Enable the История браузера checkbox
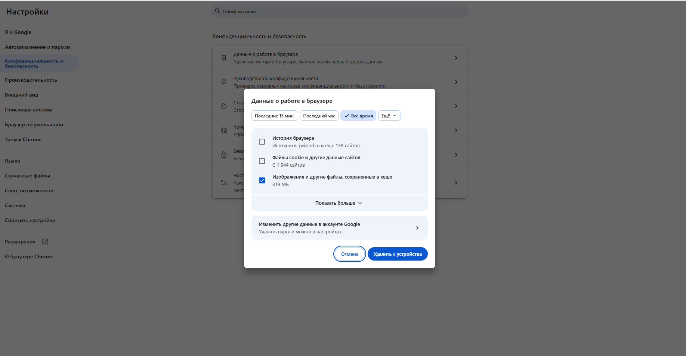The height and width of the screenshot is (356, 686). [262, 142]
